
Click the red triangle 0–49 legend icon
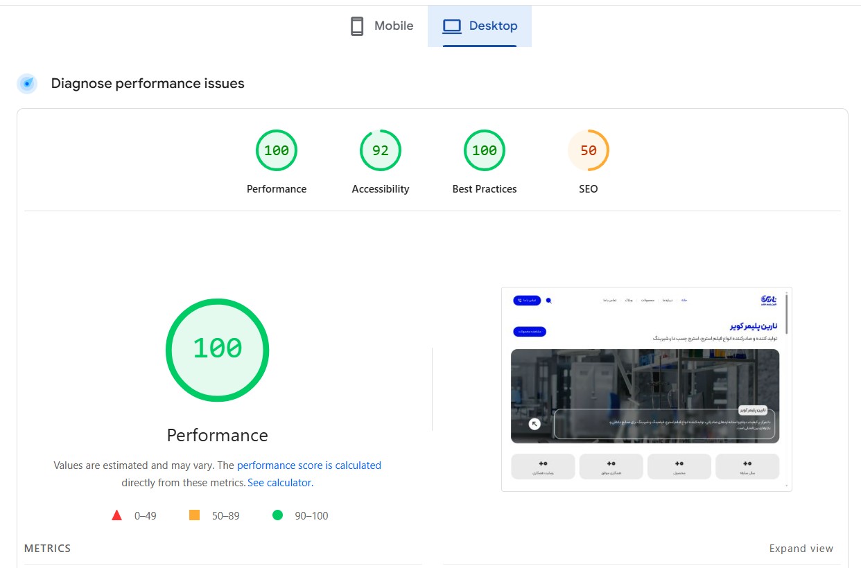click(x=117, y=515)
